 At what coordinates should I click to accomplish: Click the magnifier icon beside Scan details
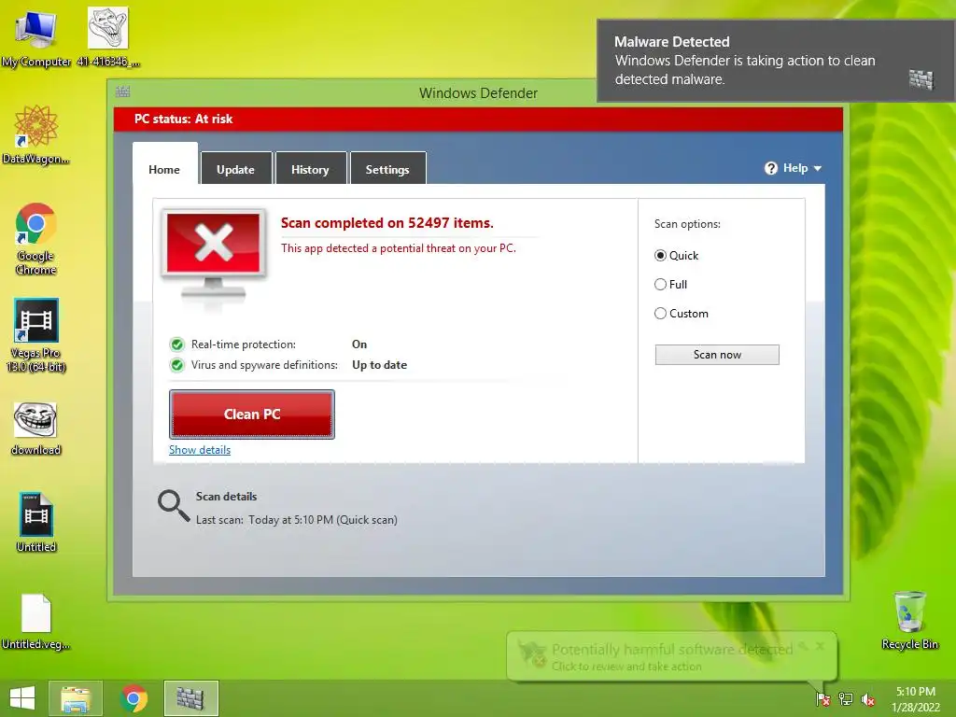click(x=174, y=506)
